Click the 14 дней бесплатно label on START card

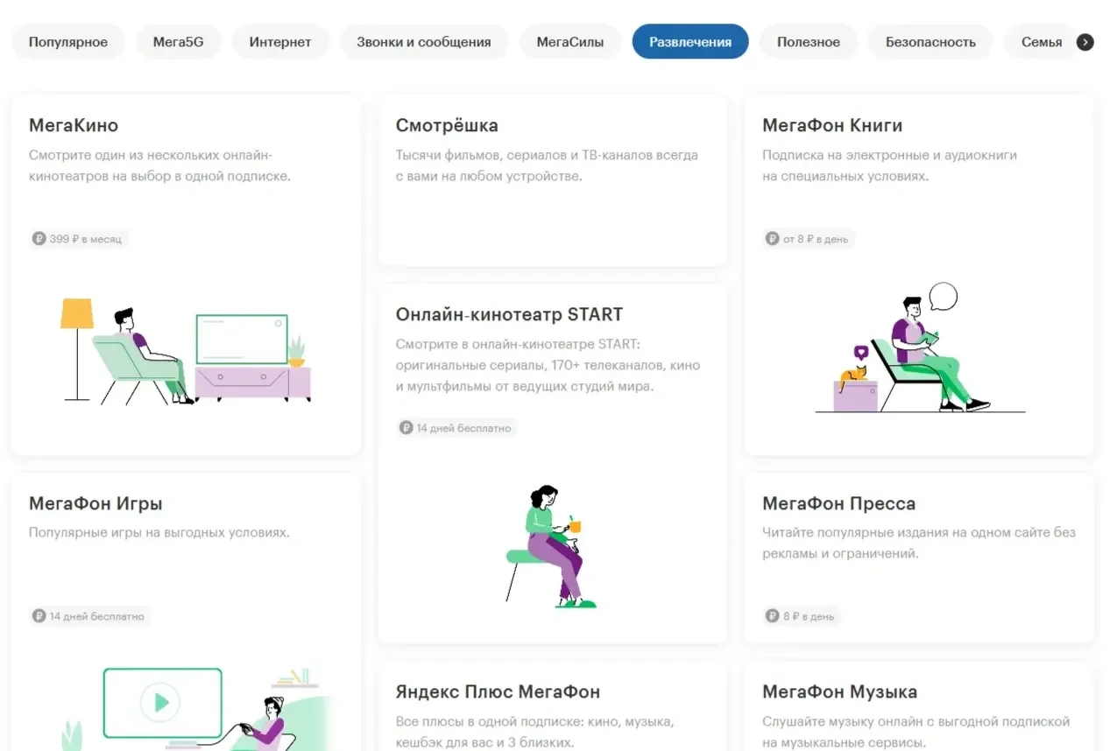[463, 428]
